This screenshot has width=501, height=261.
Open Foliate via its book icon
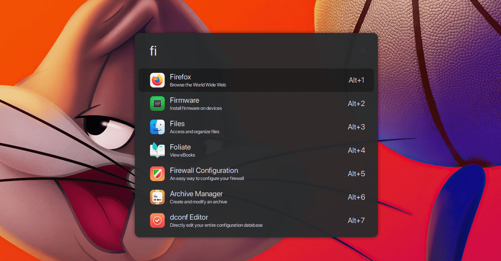157,150
